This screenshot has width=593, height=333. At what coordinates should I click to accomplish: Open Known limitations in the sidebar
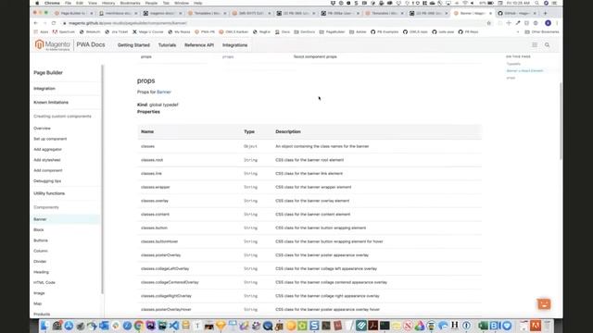[x=51, y=103]
